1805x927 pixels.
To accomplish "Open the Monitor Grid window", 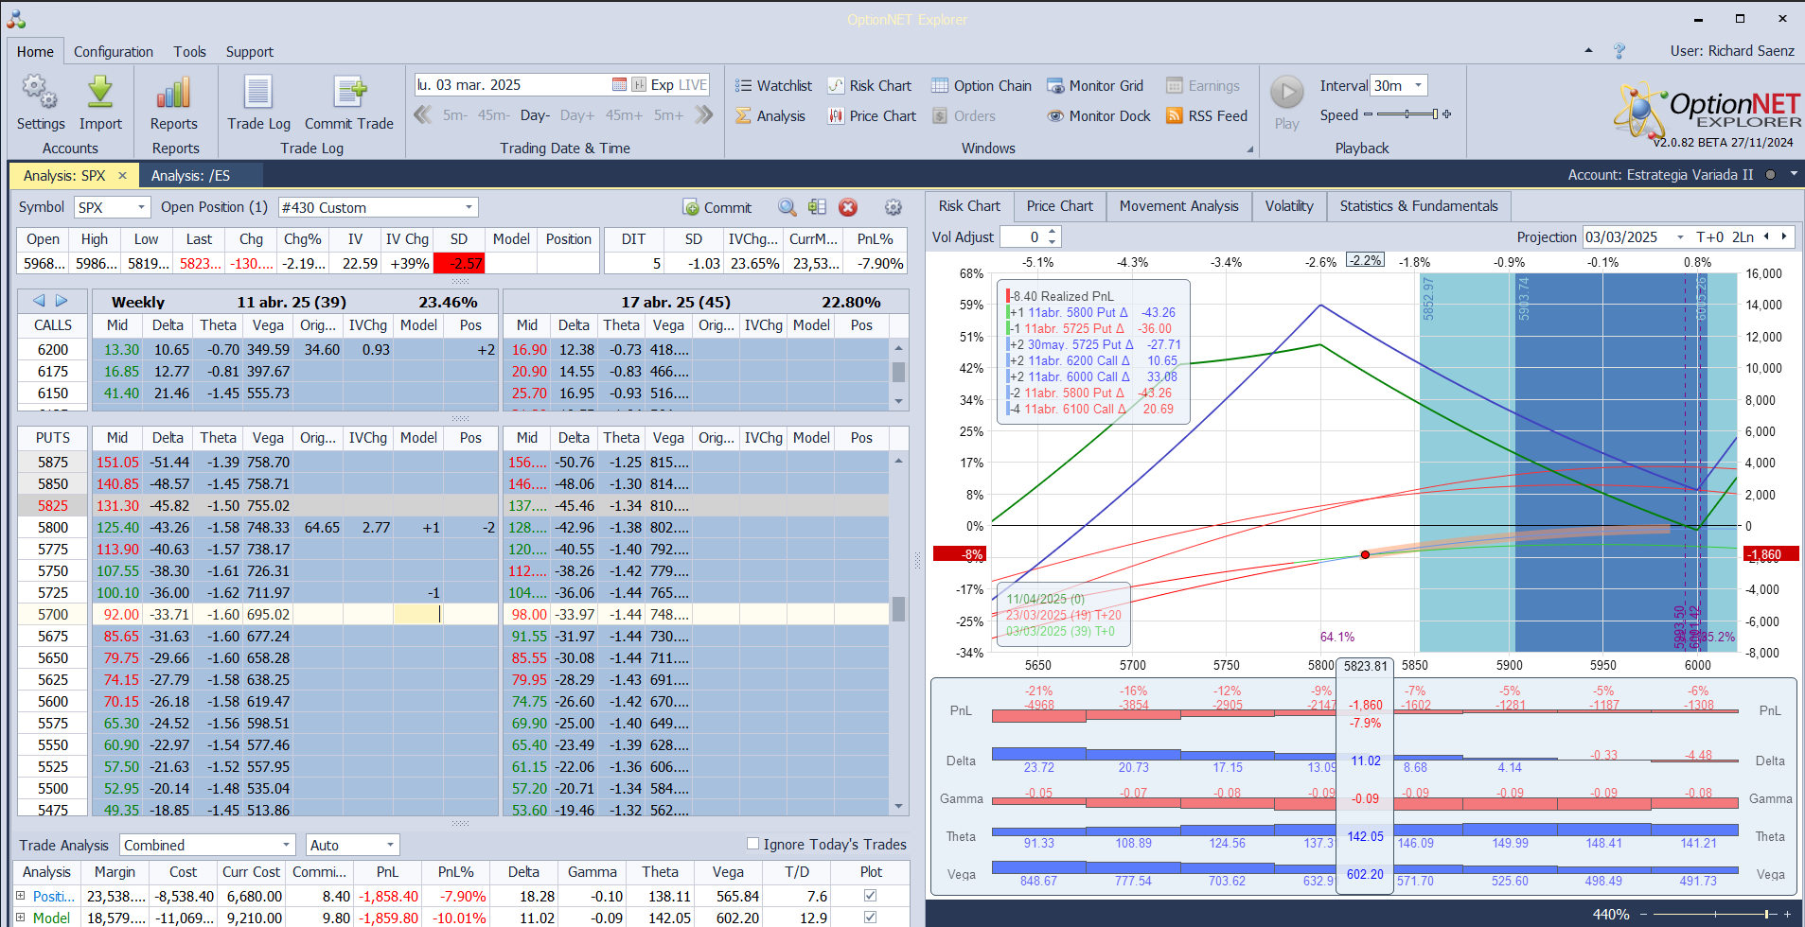I will (x=1095, y=86).
